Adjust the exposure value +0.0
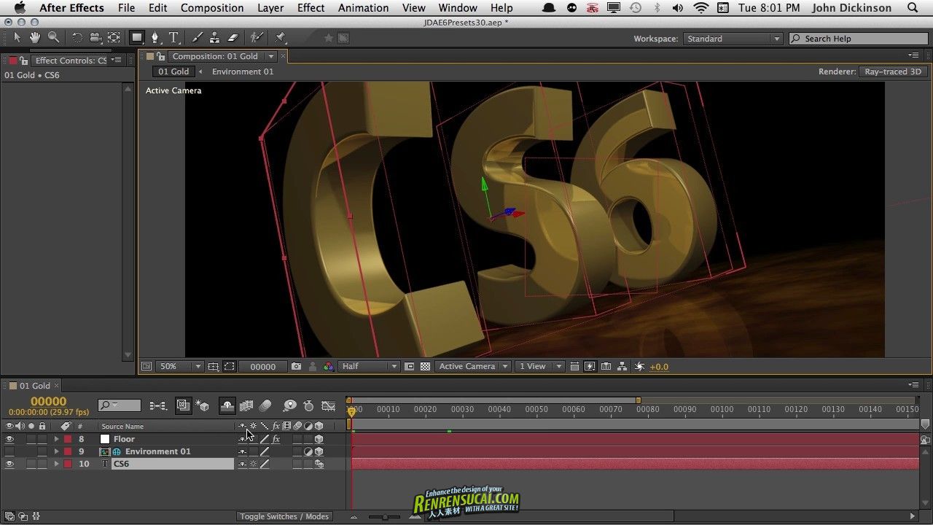Screen dimensions: 933x525 pyautogui.click(x=659, y=367)
